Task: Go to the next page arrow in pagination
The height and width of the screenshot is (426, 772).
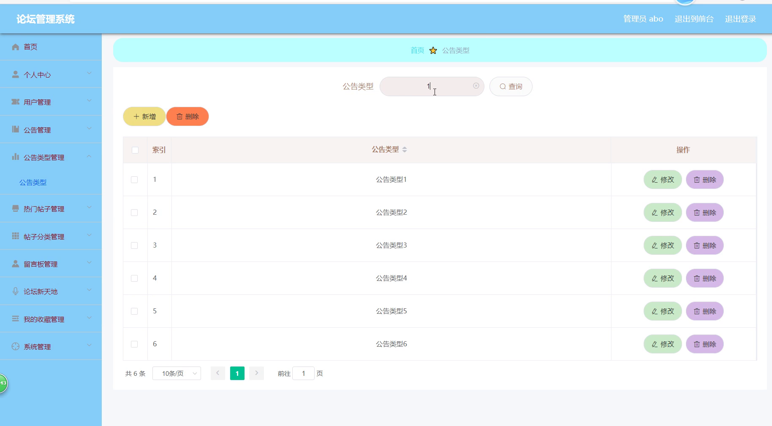Action: pyautogui.click(x=257, y=373)
